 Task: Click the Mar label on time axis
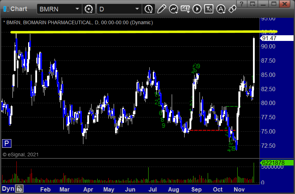pos(64,189)
